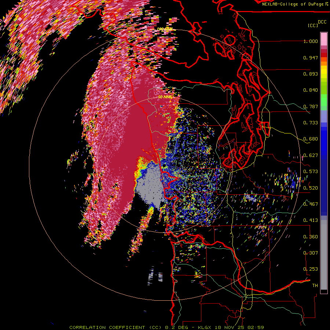This screenshot has width=330, height=330.
Task: Click the 0.573 scale value
Action: pyautogui.click(x=311, y=172)
